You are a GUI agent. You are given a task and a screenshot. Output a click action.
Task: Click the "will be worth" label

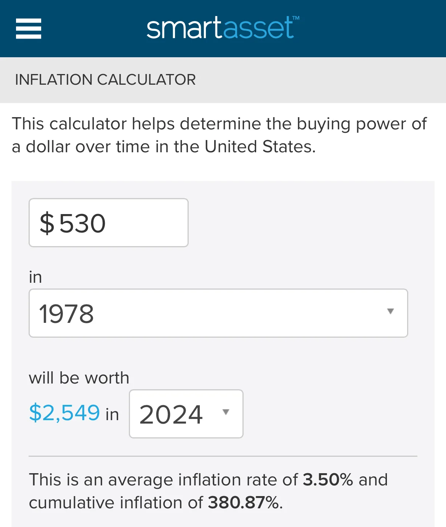[79, 378]
